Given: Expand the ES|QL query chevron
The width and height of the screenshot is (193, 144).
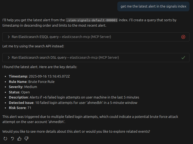Looking at the screenshot, I should [9, 37].
